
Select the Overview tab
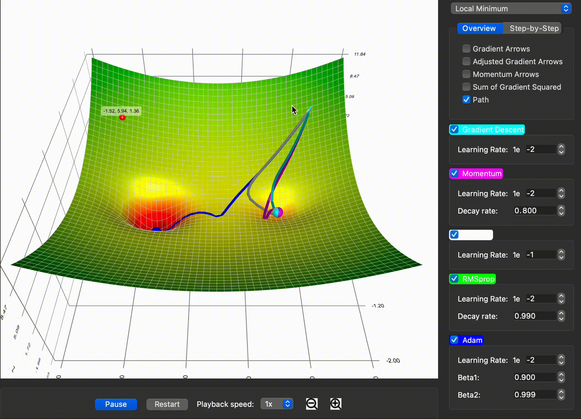[479, 28]
